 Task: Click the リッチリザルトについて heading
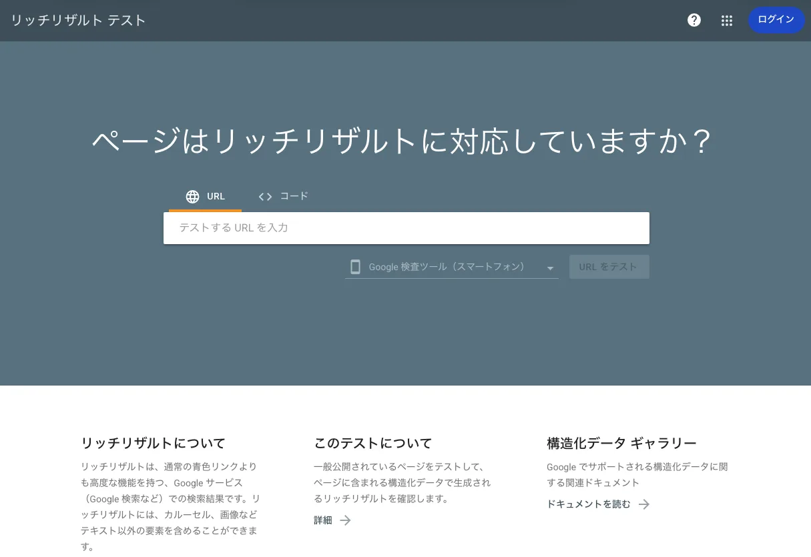tap(153, 443)
